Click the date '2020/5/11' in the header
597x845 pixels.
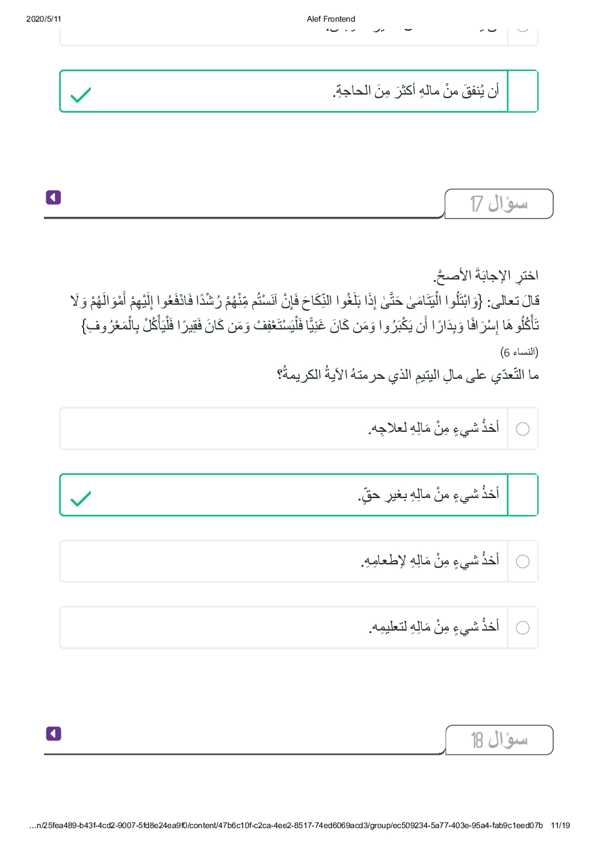pos(44,19)
